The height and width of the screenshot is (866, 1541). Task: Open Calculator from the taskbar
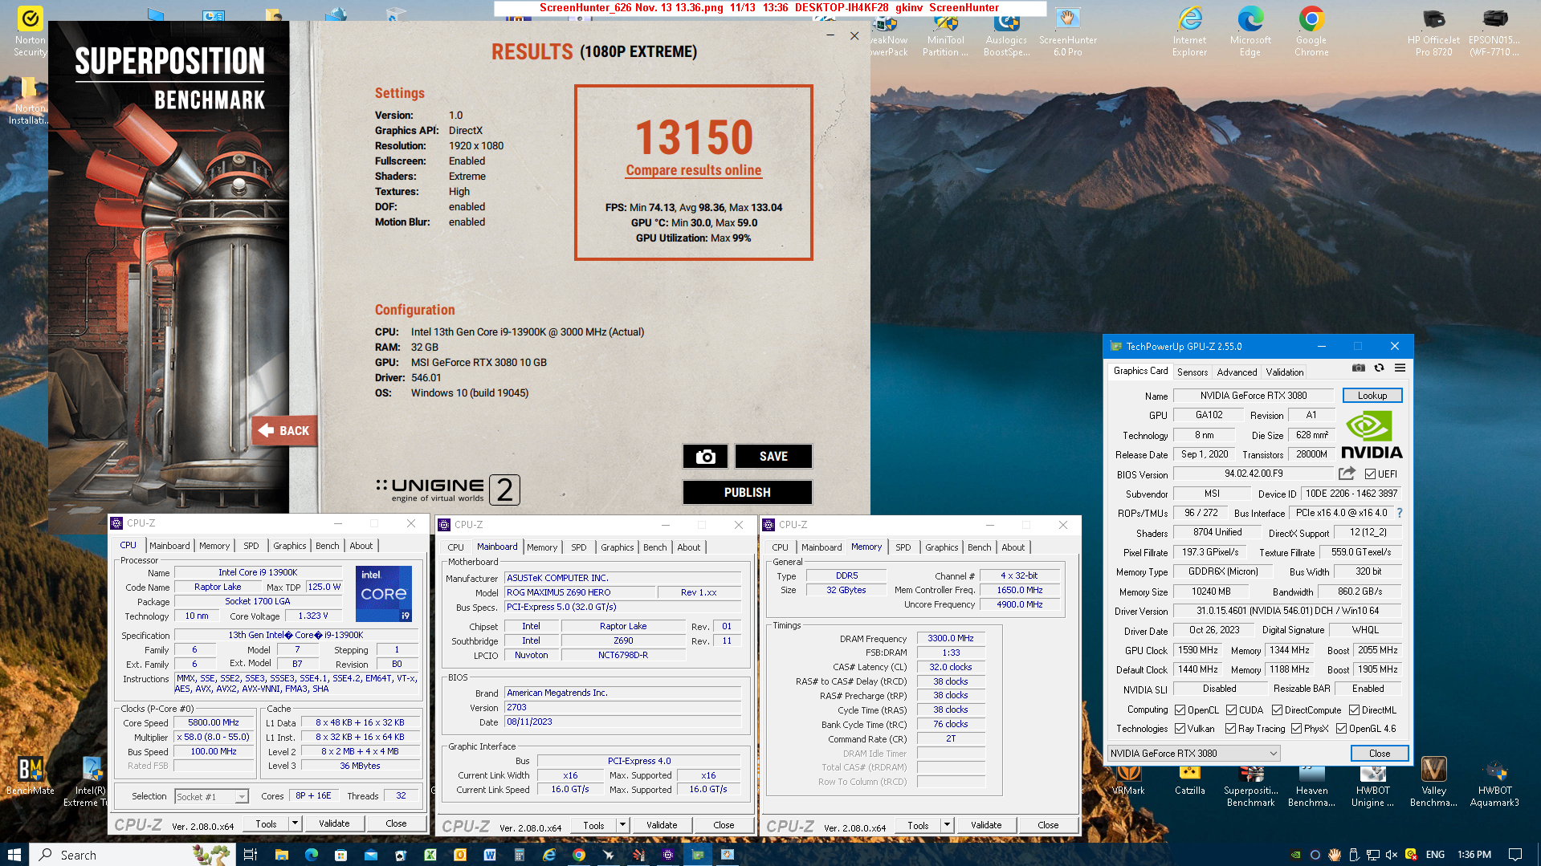coord(519,855)
